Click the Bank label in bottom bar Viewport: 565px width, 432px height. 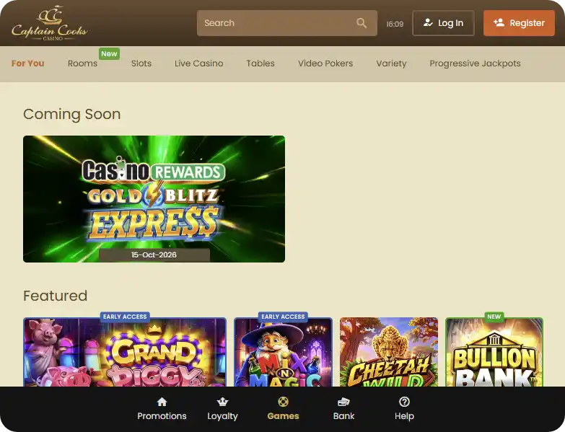tap(343, 416)
